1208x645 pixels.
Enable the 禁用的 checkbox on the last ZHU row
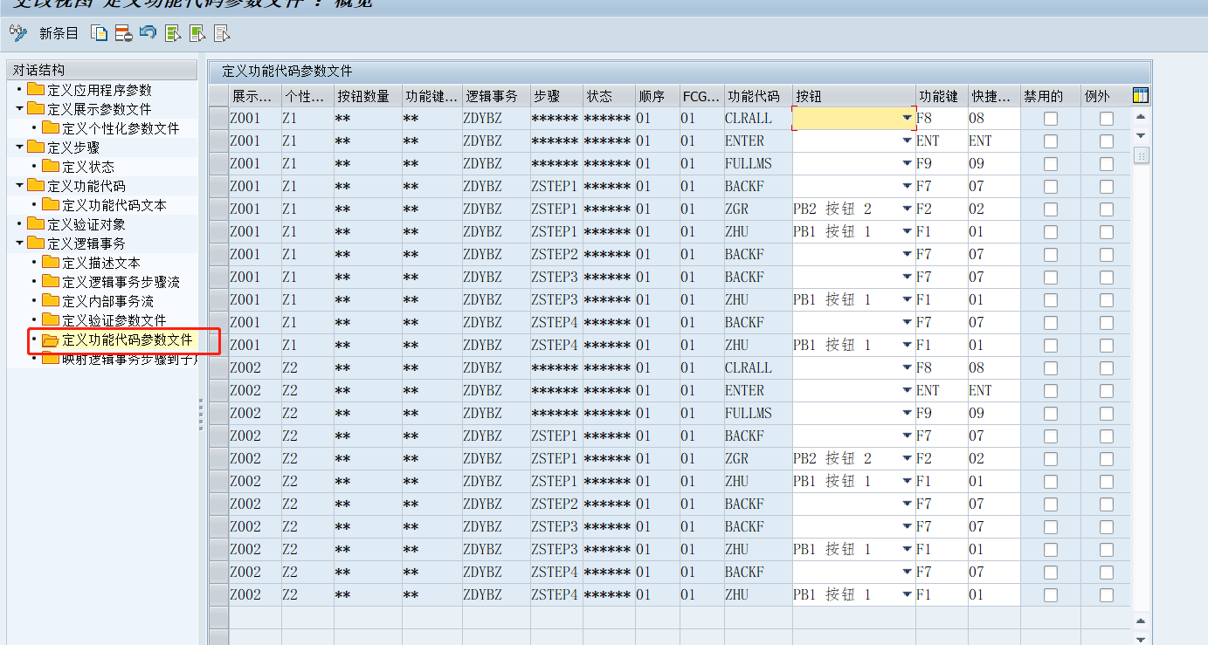(x=1050, y=594)
